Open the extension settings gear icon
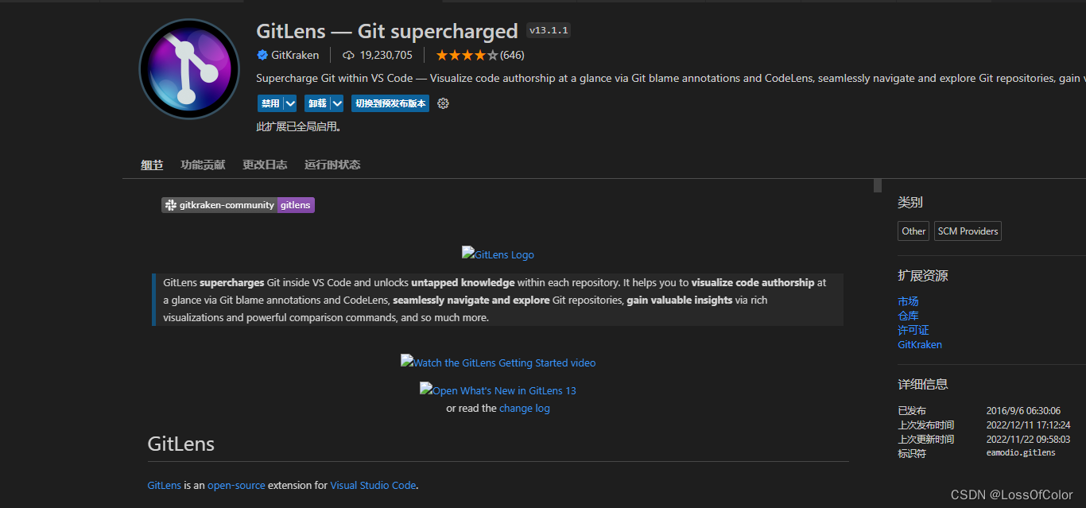The height and width of the screenshot is (508, 1086). (x=444, y=103)
